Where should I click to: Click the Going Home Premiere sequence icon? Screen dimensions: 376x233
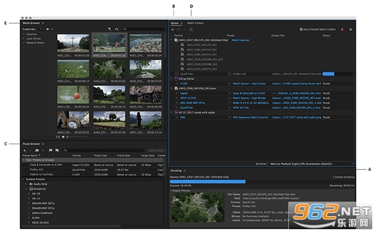[176, 79]
